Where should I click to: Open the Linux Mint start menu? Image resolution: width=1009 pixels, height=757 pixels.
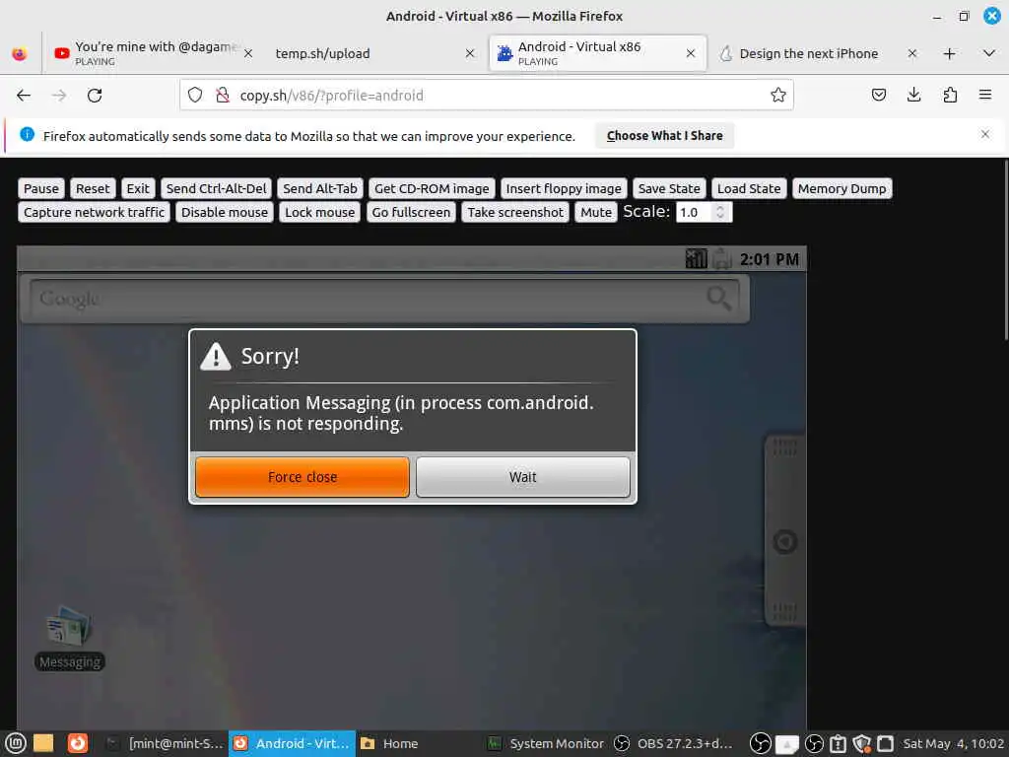(x=16, y=743)
